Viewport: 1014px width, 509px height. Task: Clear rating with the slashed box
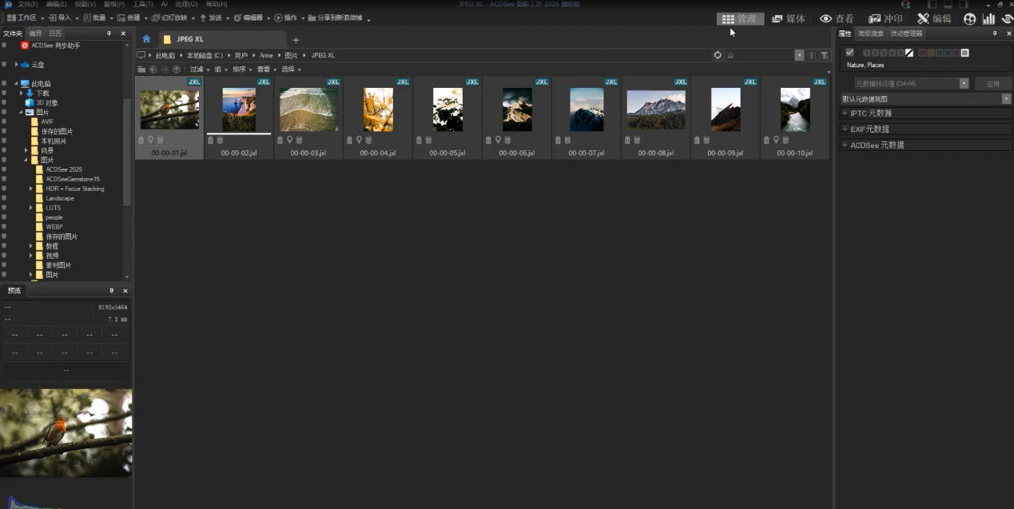click(x=909, y=53)
